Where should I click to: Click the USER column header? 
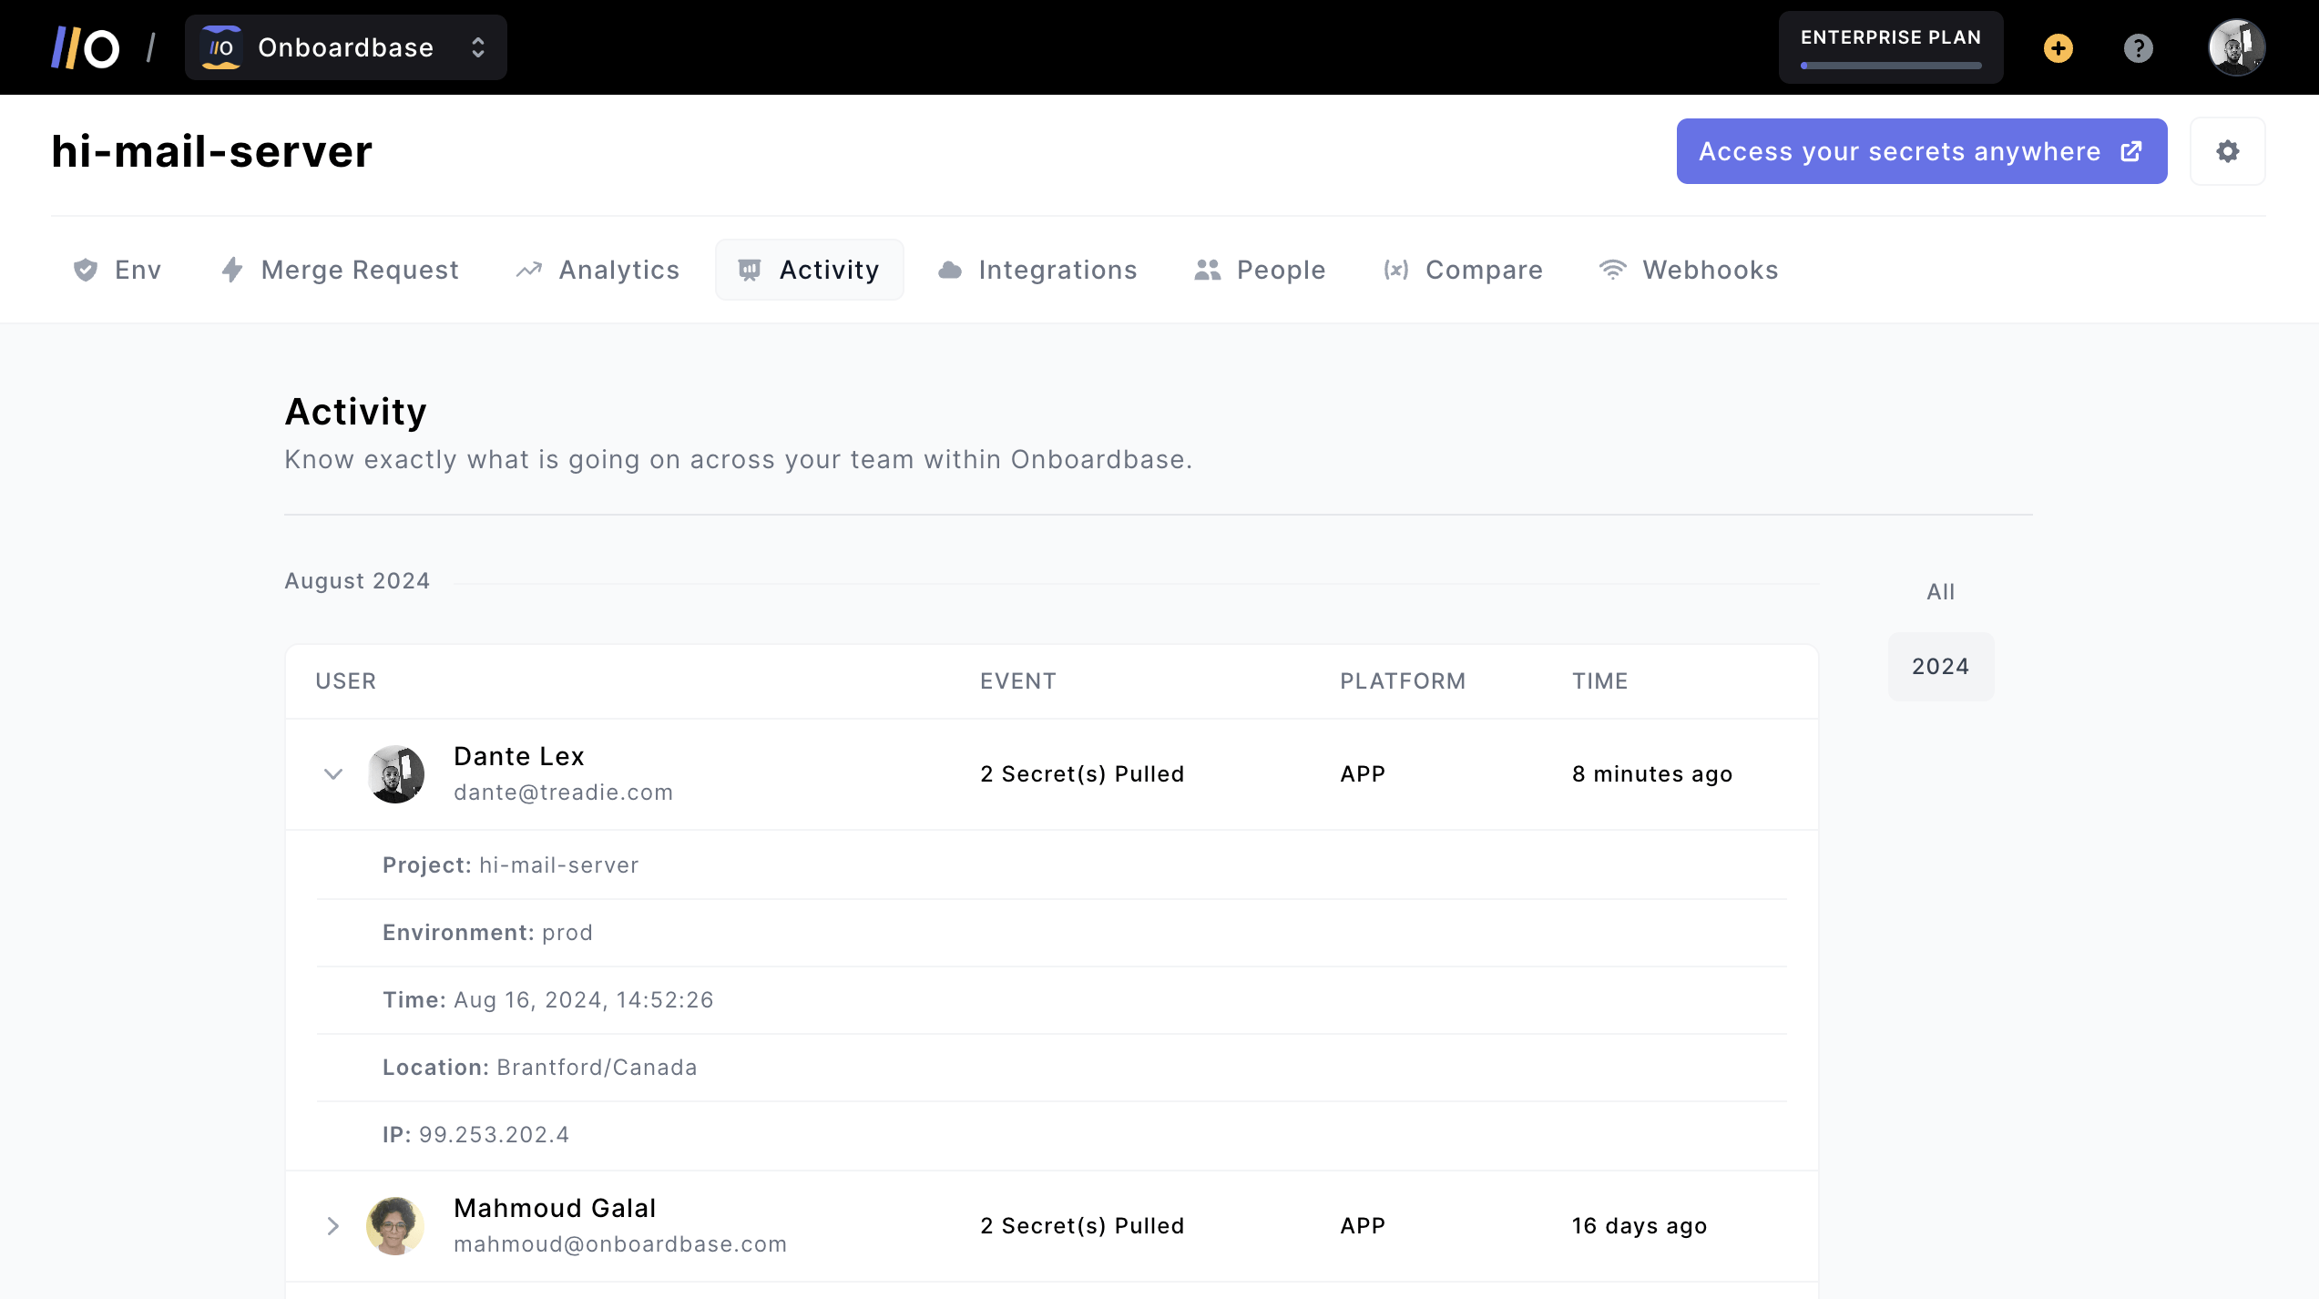[x=346, y=681]
